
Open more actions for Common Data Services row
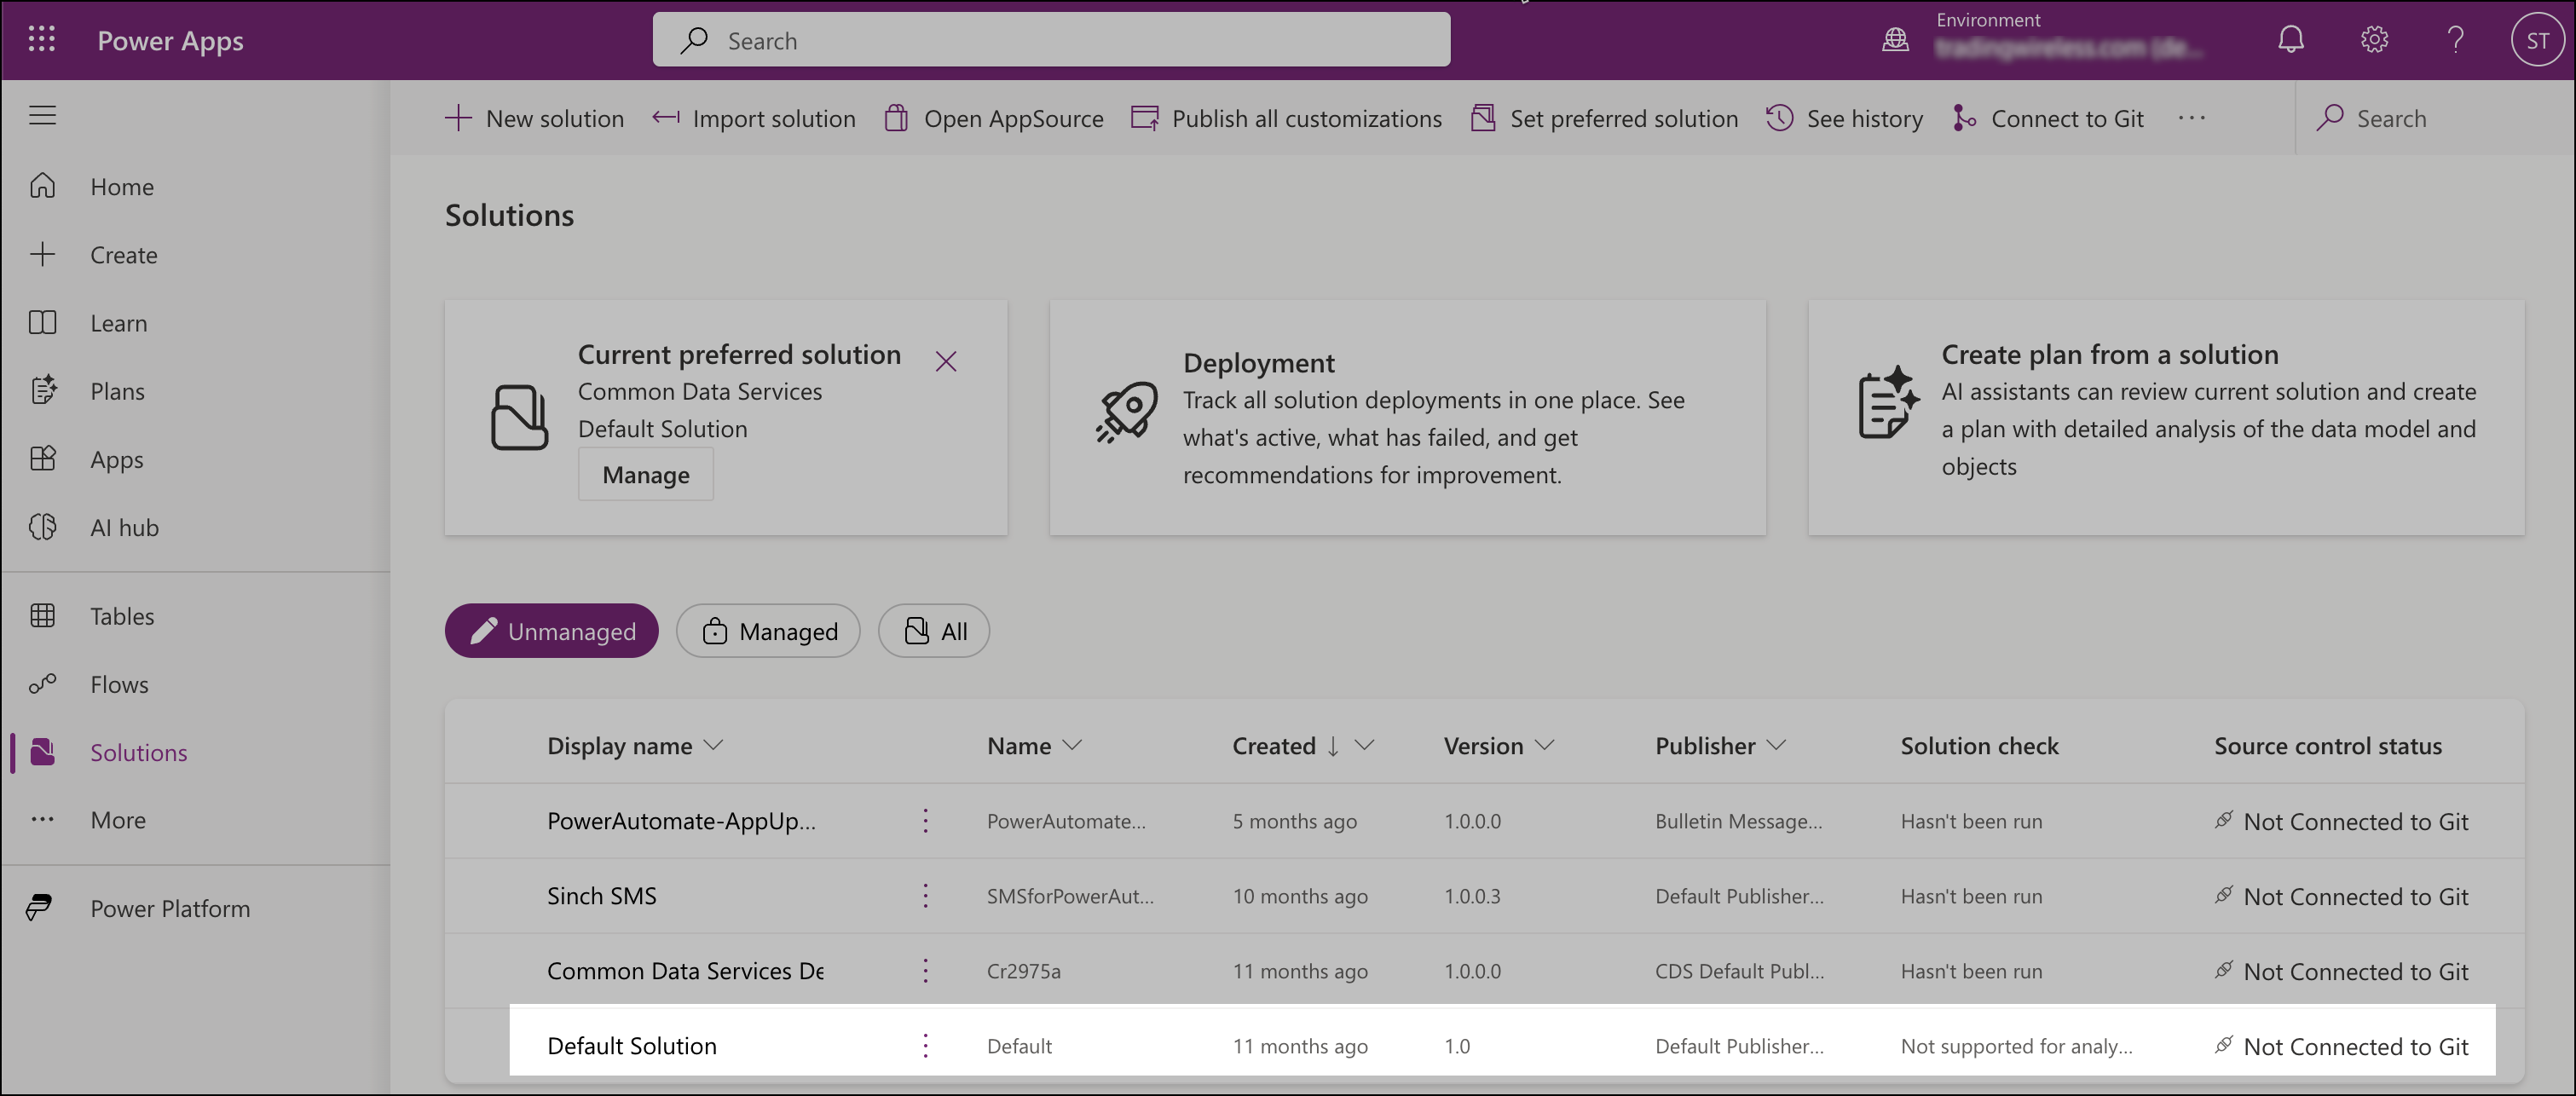click(x=925, y=971)
